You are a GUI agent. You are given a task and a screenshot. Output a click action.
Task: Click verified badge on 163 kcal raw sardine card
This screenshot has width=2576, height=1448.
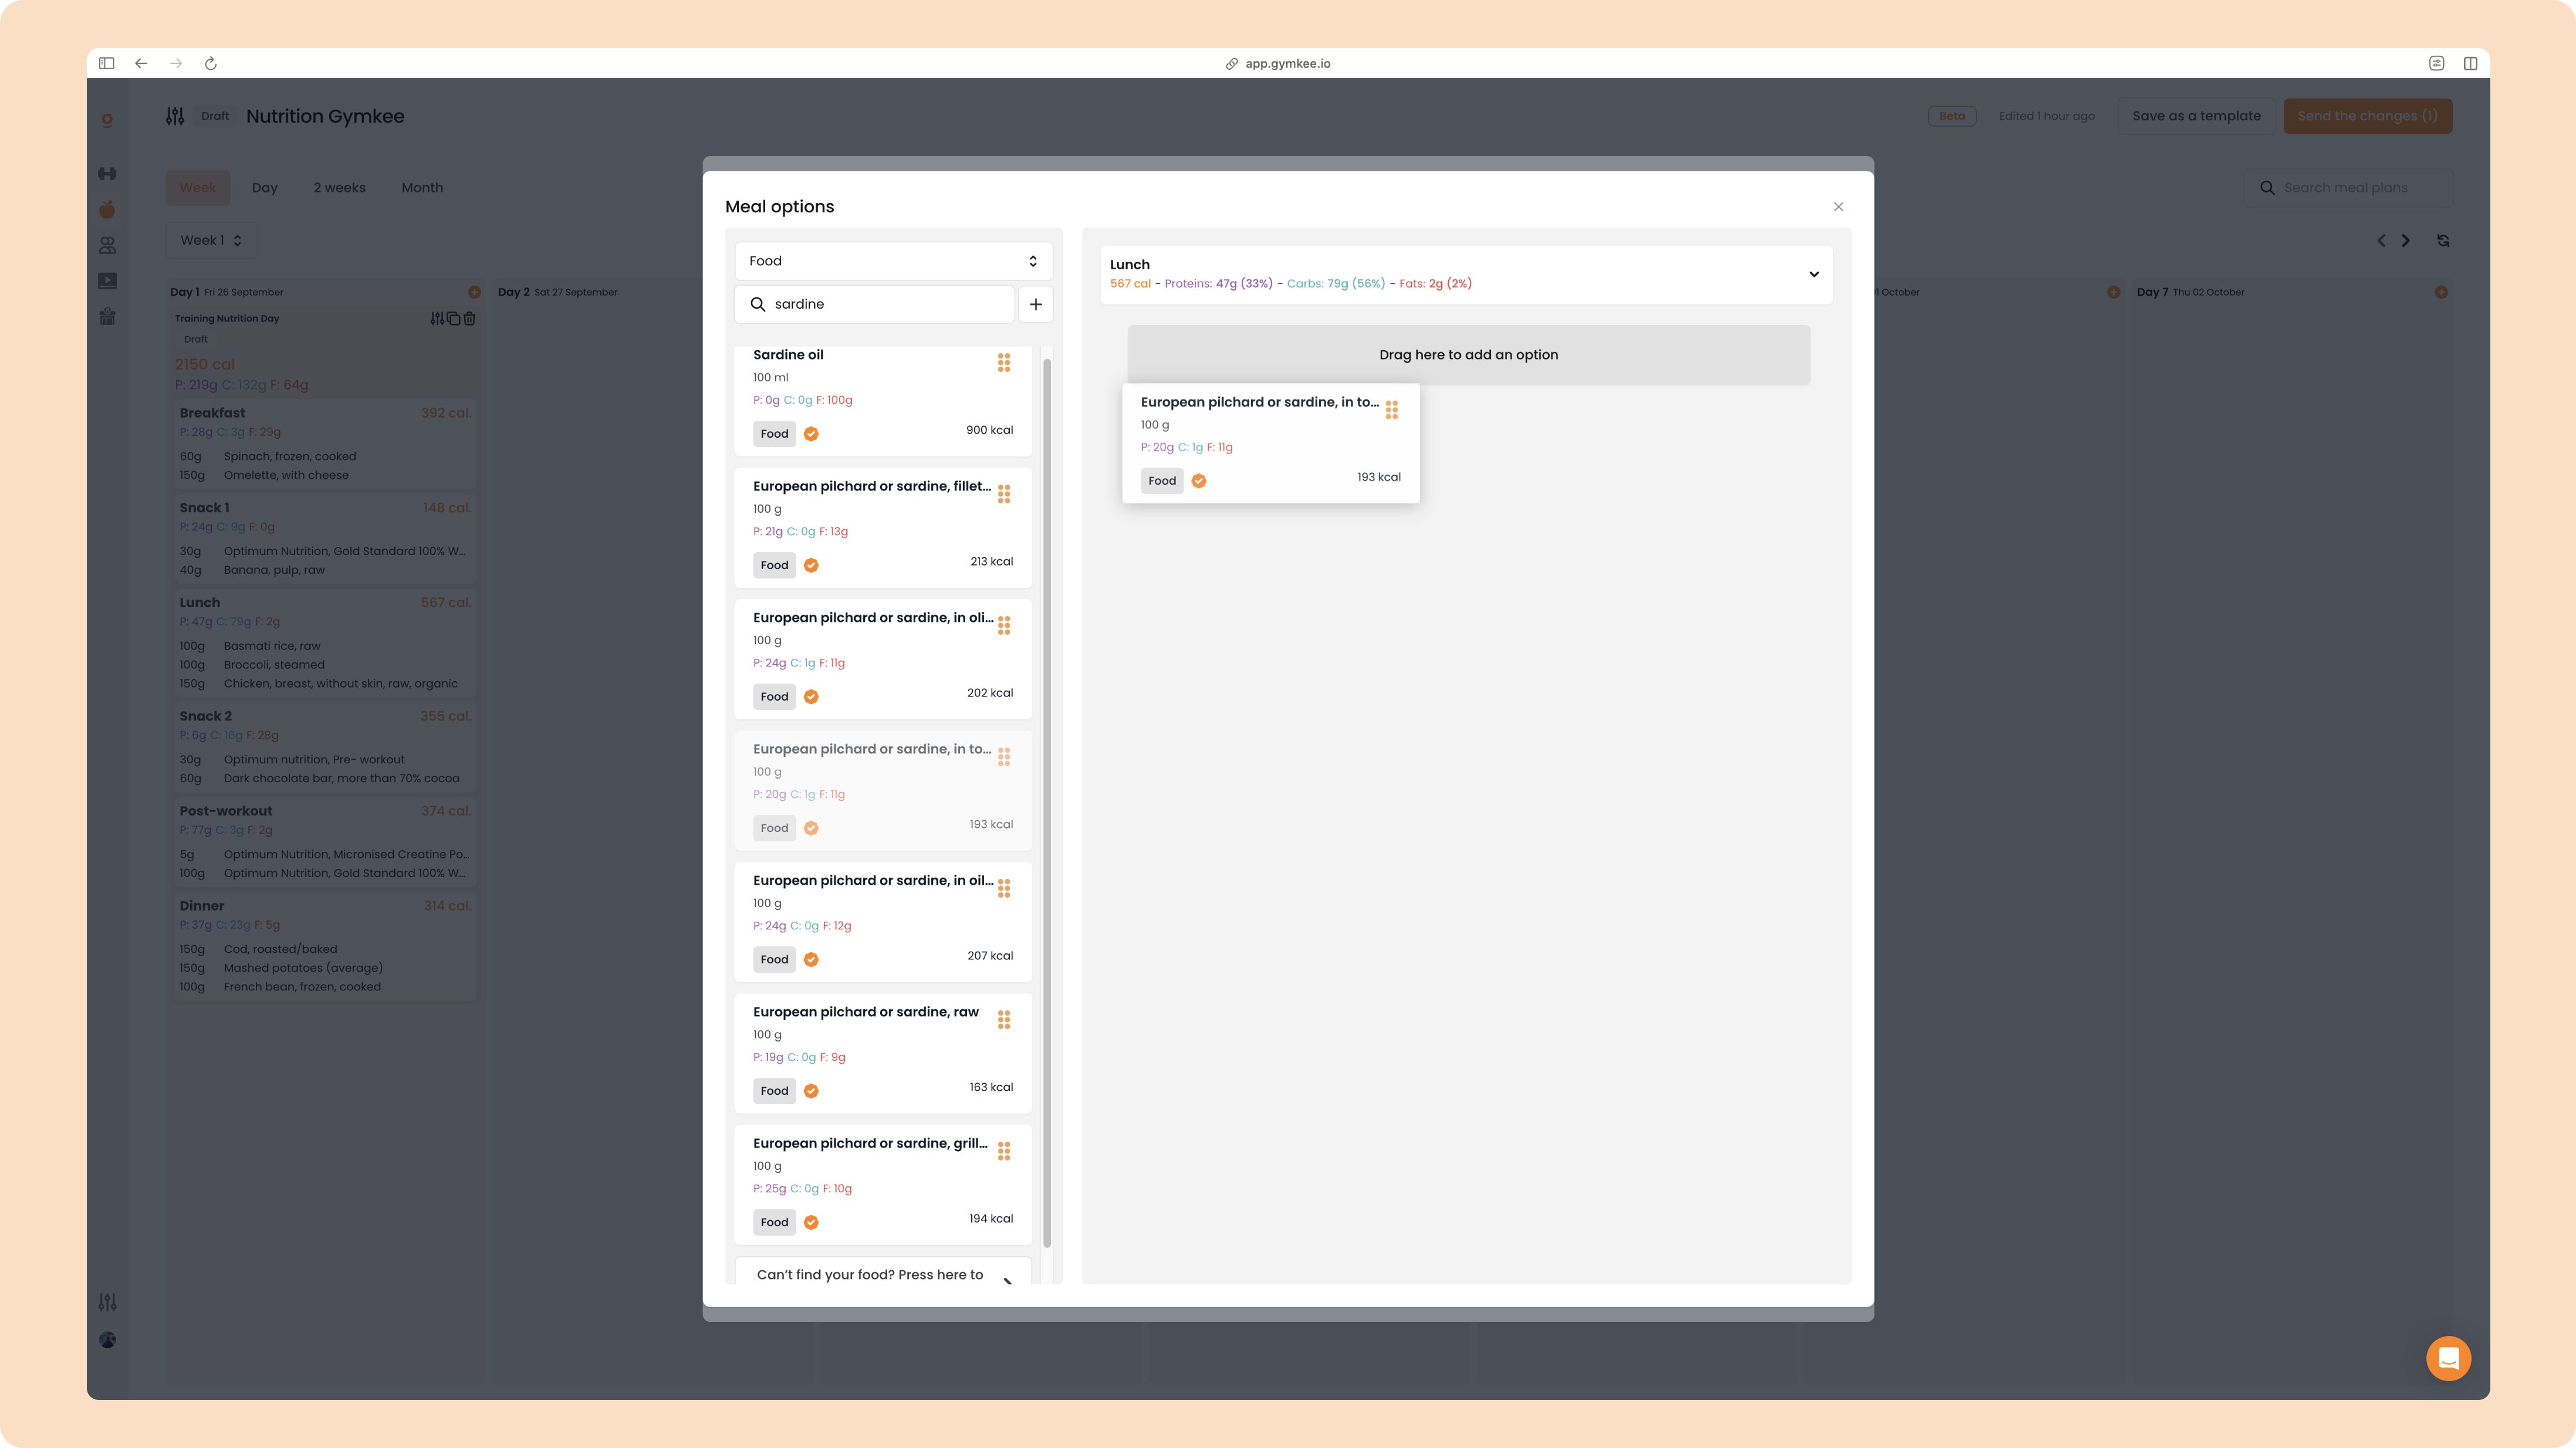click(x=811, y=1091)
